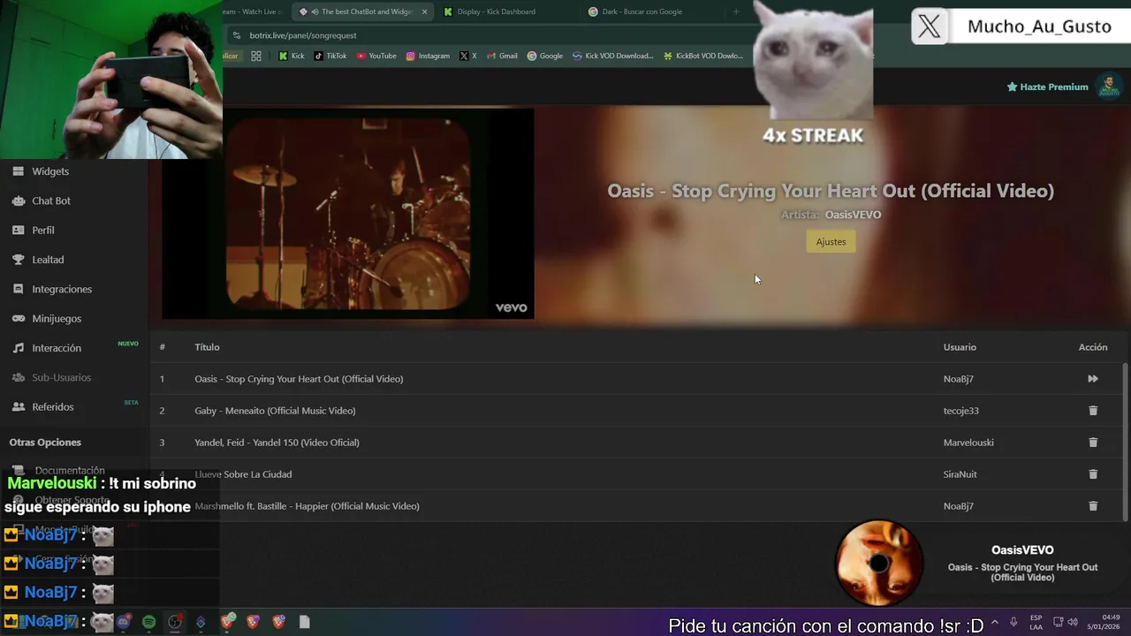Open Referidos in the sidebar
This screenshot has width=1131, height=636.
[52, 406]
